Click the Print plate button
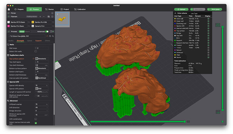Screen dimensions: 233x134 point(216,9)
